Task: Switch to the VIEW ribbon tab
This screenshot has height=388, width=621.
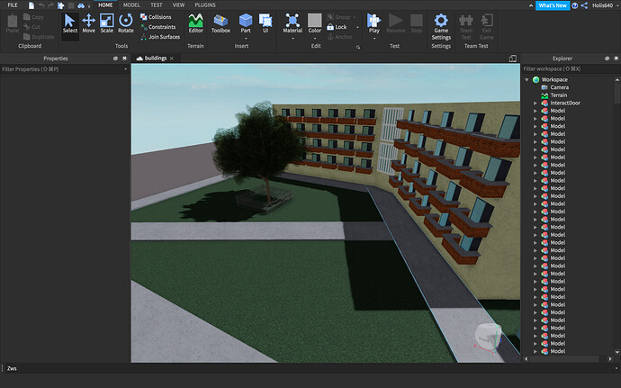Action: 178,5
